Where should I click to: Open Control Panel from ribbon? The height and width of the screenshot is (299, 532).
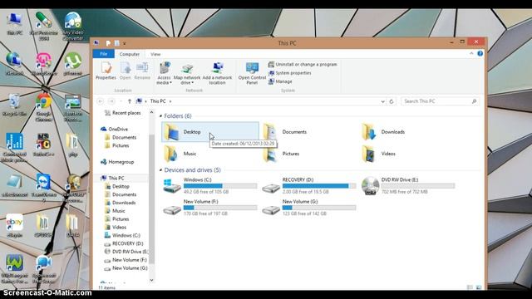[x=252, y=73]
